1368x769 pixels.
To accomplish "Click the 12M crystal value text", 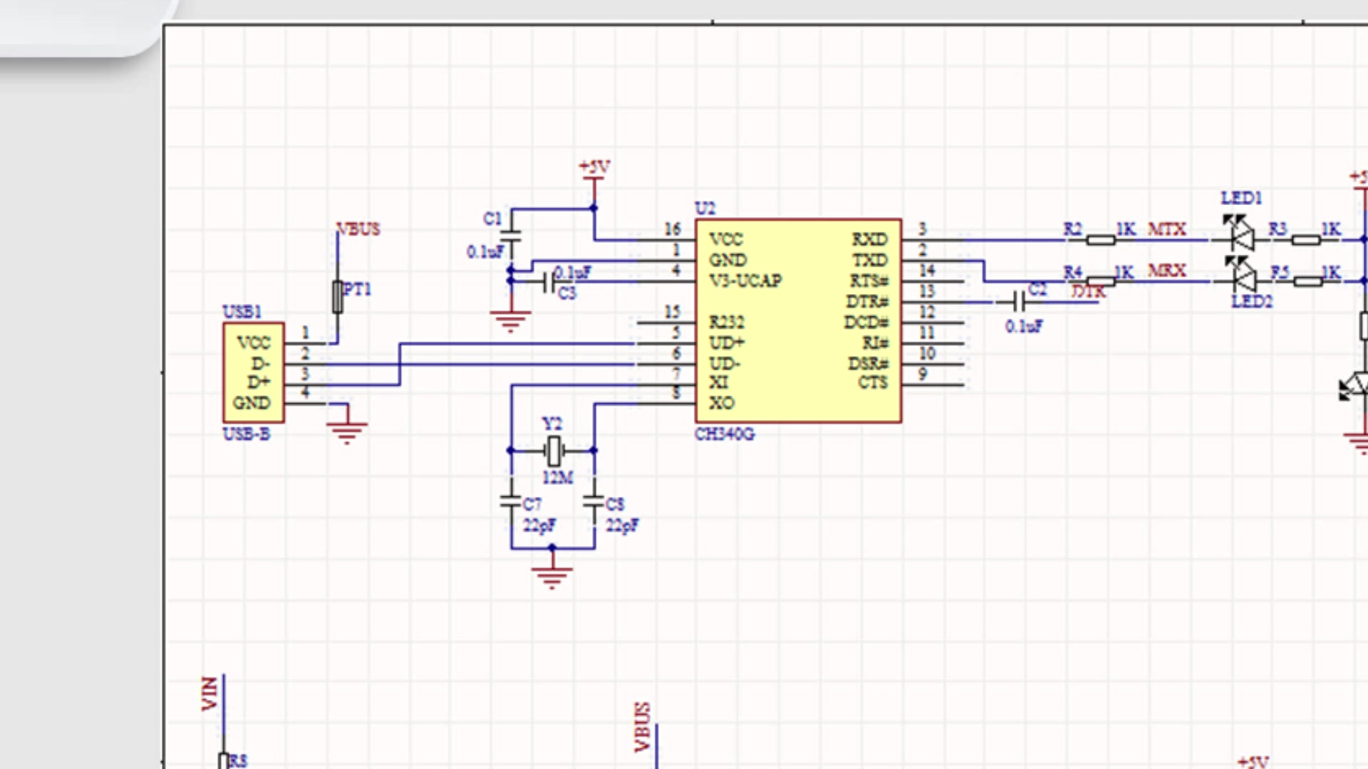I will point(558,478).
